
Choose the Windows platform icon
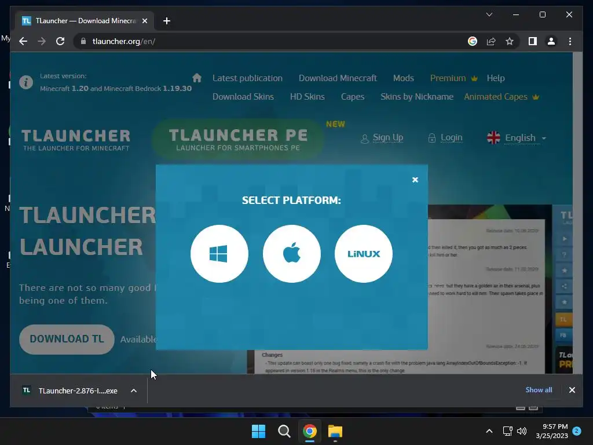click(219, 254)
